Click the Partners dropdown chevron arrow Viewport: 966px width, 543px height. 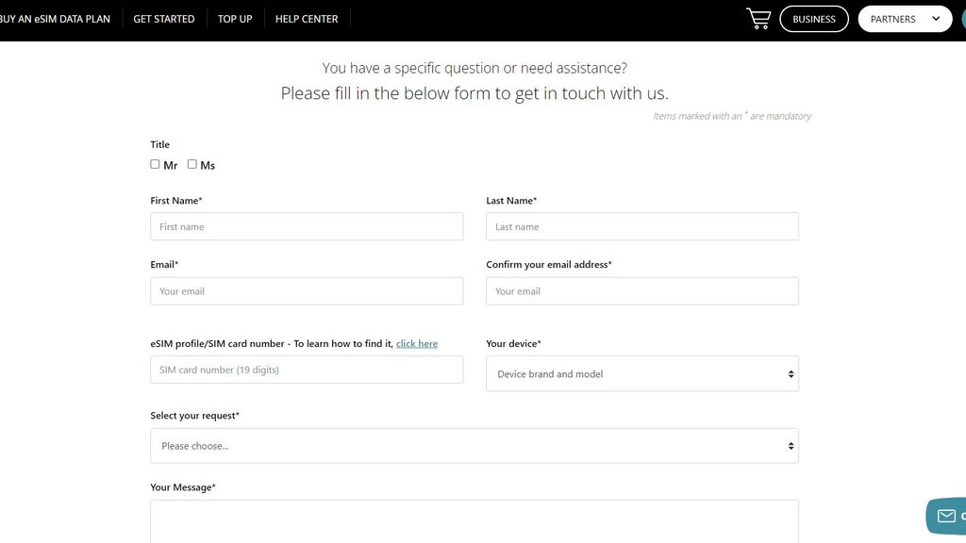pos(936,19)
